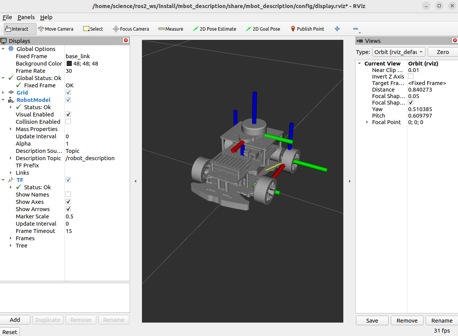Open the view Type dropdown showing Orbit
The image size is (458, 336).
tap(399, 52)
